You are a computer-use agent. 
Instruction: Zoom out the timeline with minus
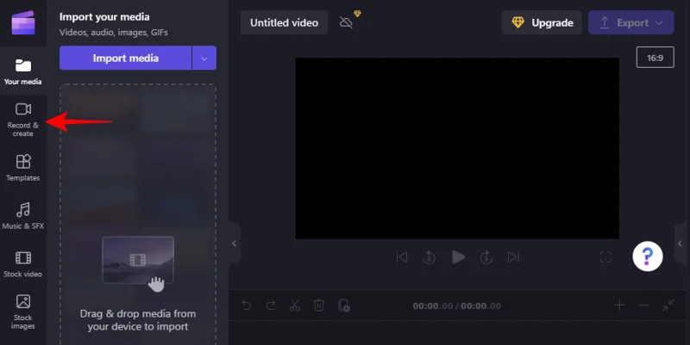point(643,305)
